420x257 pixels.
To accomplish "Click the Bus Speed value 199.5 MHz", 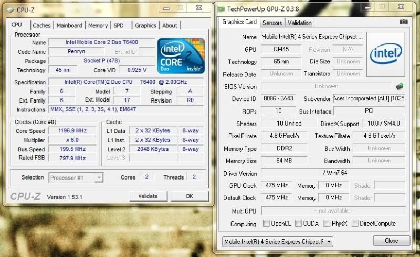I will coord(72,149).
